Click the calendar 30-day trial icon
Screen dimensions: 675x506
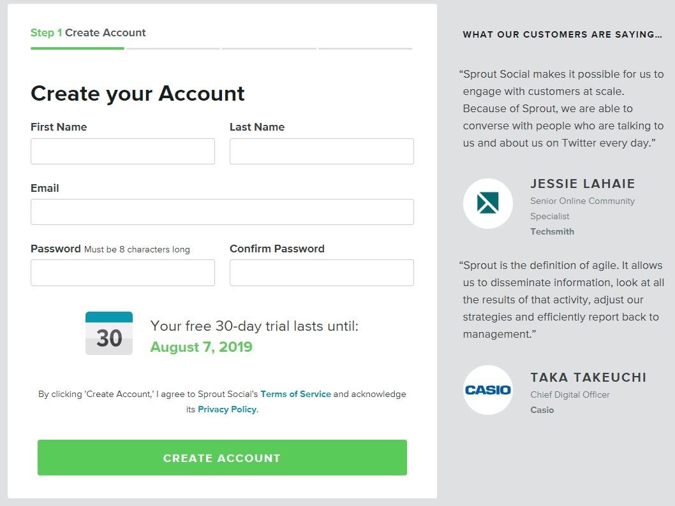coord(109,333)
